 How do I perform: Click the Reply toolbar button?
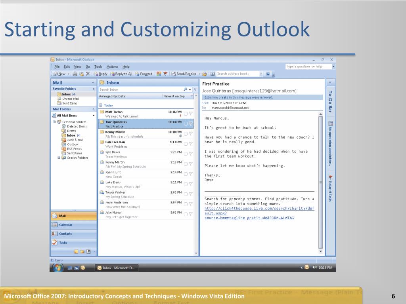(100, 74)
